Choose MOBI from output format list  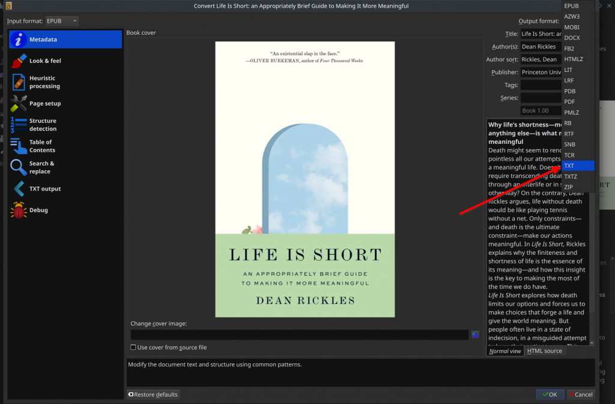578,27
